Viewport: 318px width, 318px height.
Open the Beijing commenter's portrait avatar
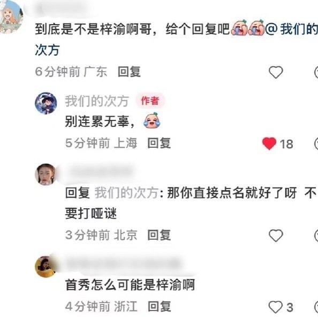click(46, 175)
